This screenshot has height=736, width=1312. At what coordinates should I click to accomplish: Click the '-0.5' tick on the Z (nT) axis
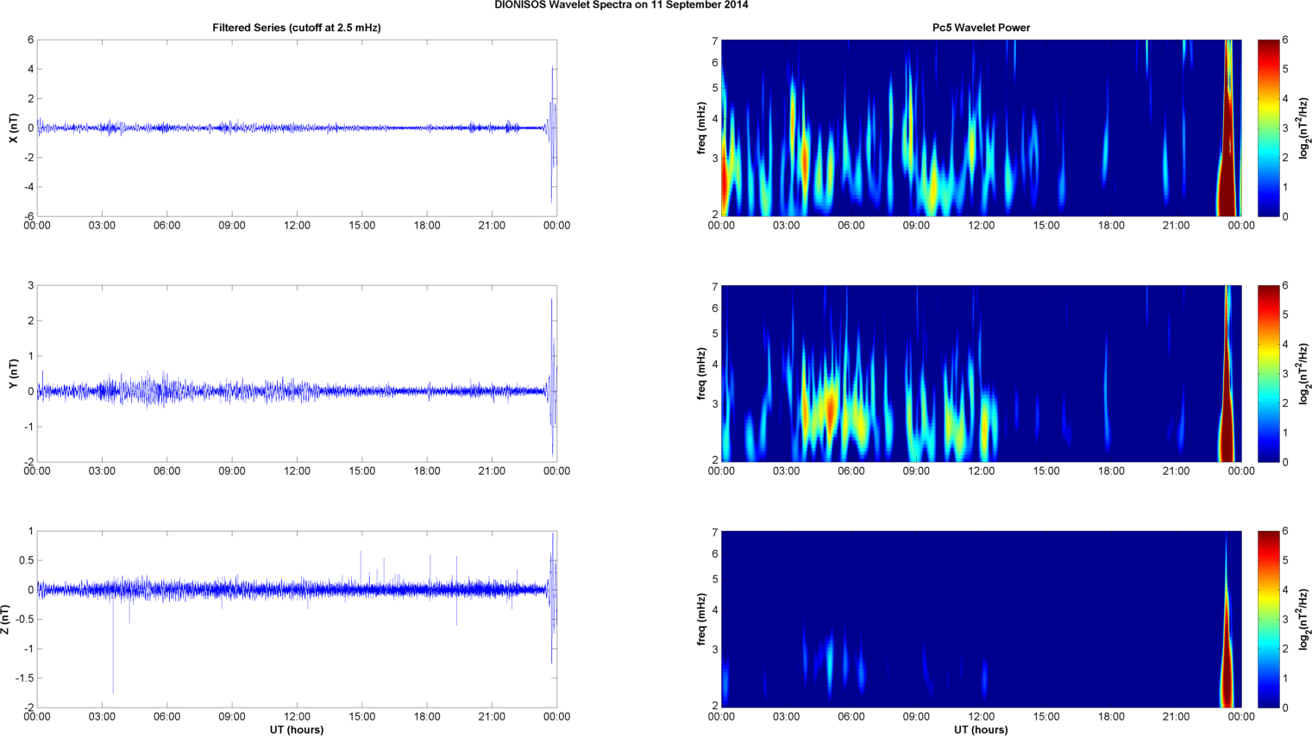point(24,620)
